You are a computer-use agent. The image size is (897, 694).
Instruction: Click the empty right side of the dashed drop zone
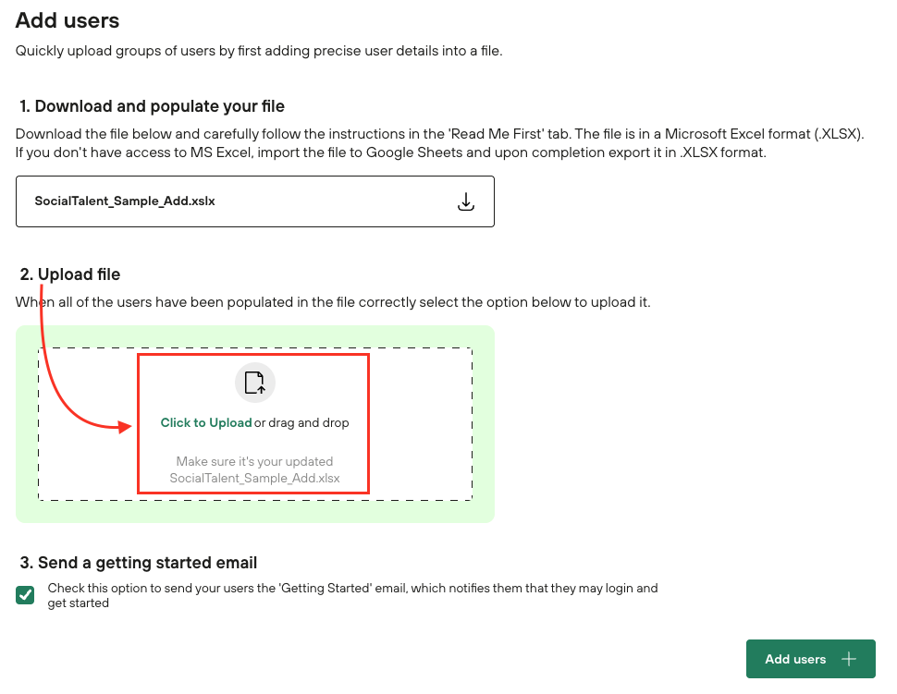coord(421,423)
